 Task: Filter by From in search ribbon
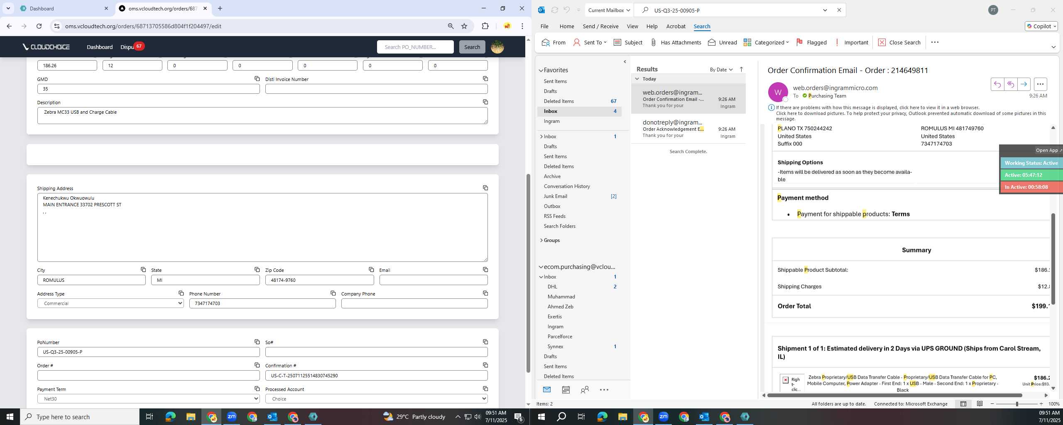pyautogui.click(x=554, y=42)
